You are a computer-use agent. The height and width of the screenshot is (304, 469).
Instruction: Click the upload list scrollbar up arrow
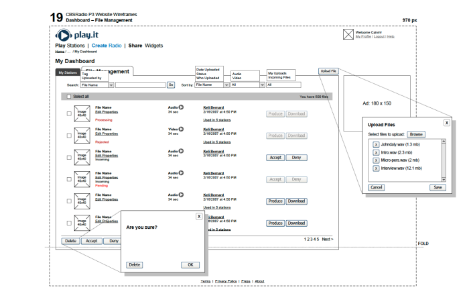[444, 141]
